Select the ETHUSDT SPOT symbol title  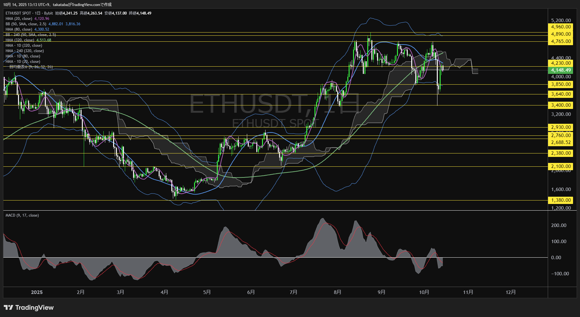(x=18, y=13)
